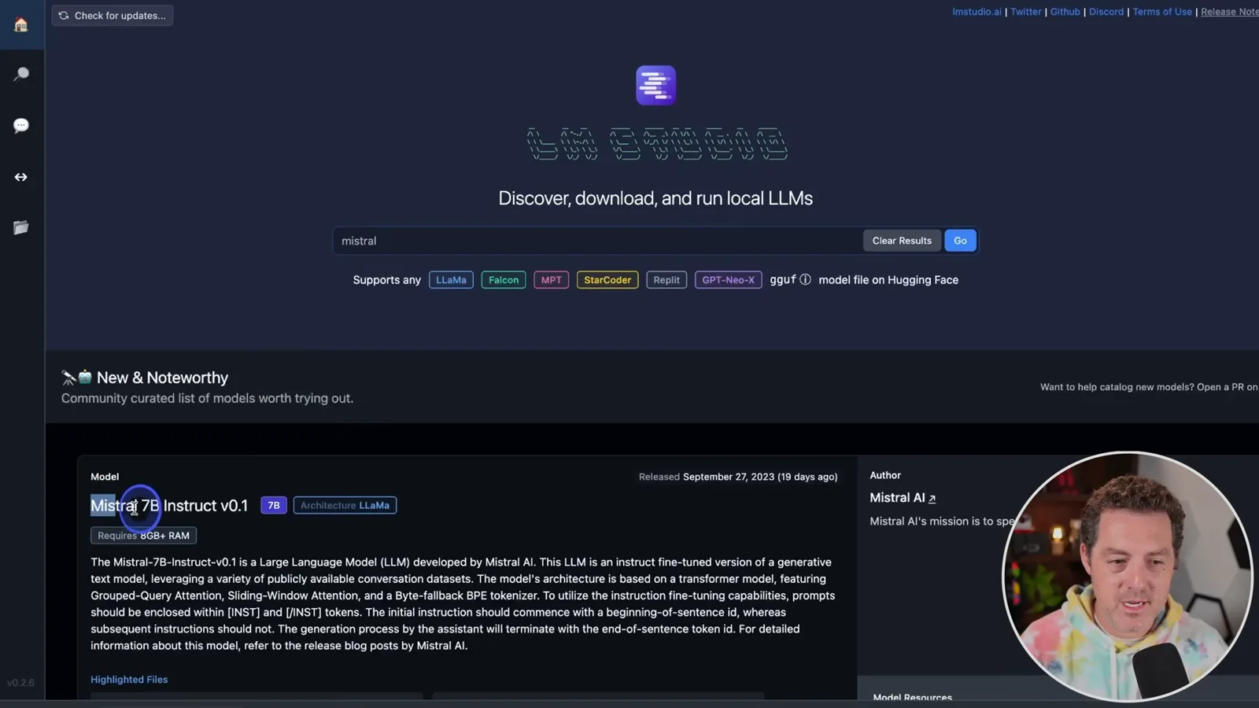This screenshot has width=1259, height=708.
Task: Click the v0.2.6 version label
Action: pyautogui.click(x=21, y=683)
